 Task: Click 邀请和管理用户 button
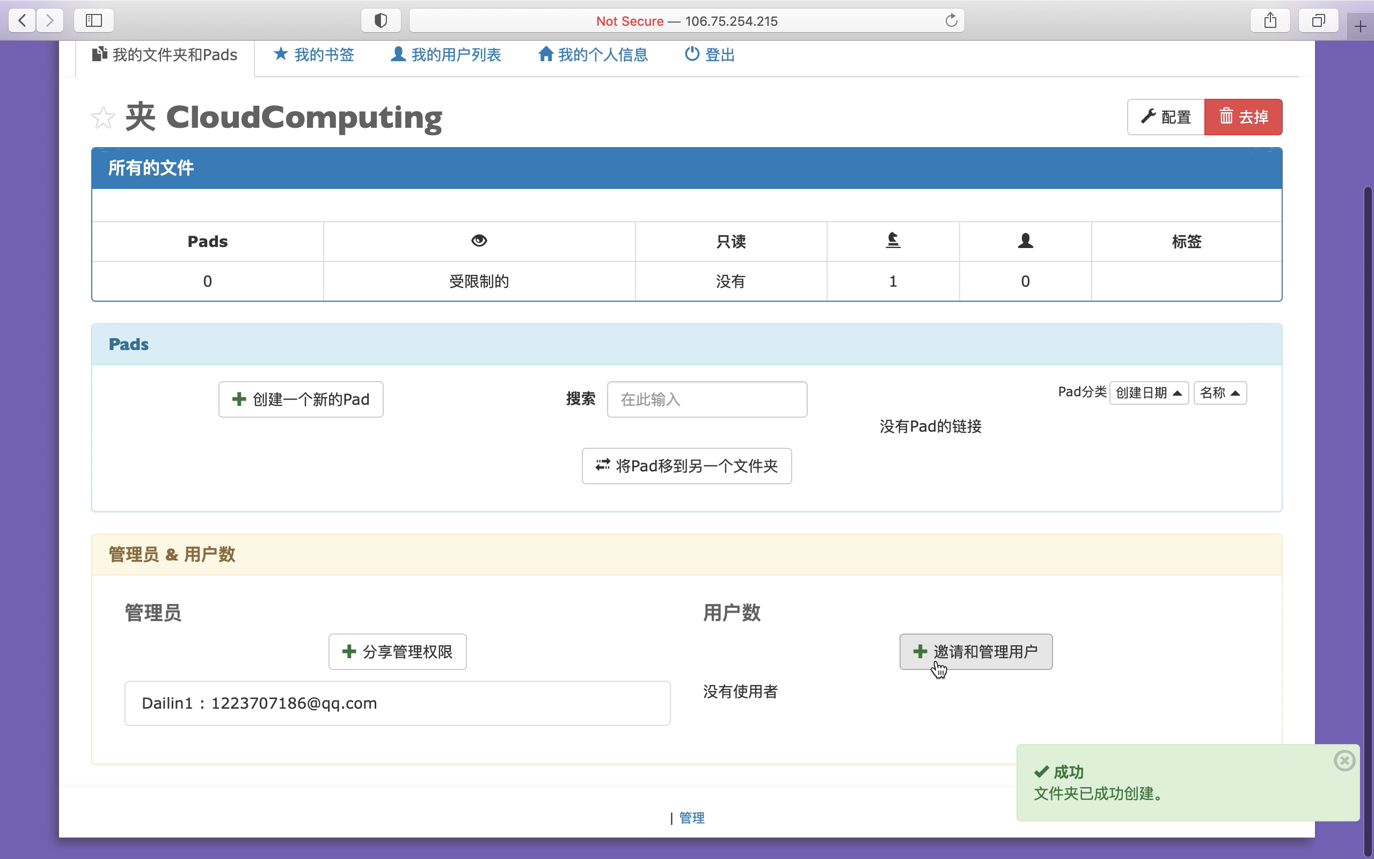pyautogui.click(x=976, y=652)
